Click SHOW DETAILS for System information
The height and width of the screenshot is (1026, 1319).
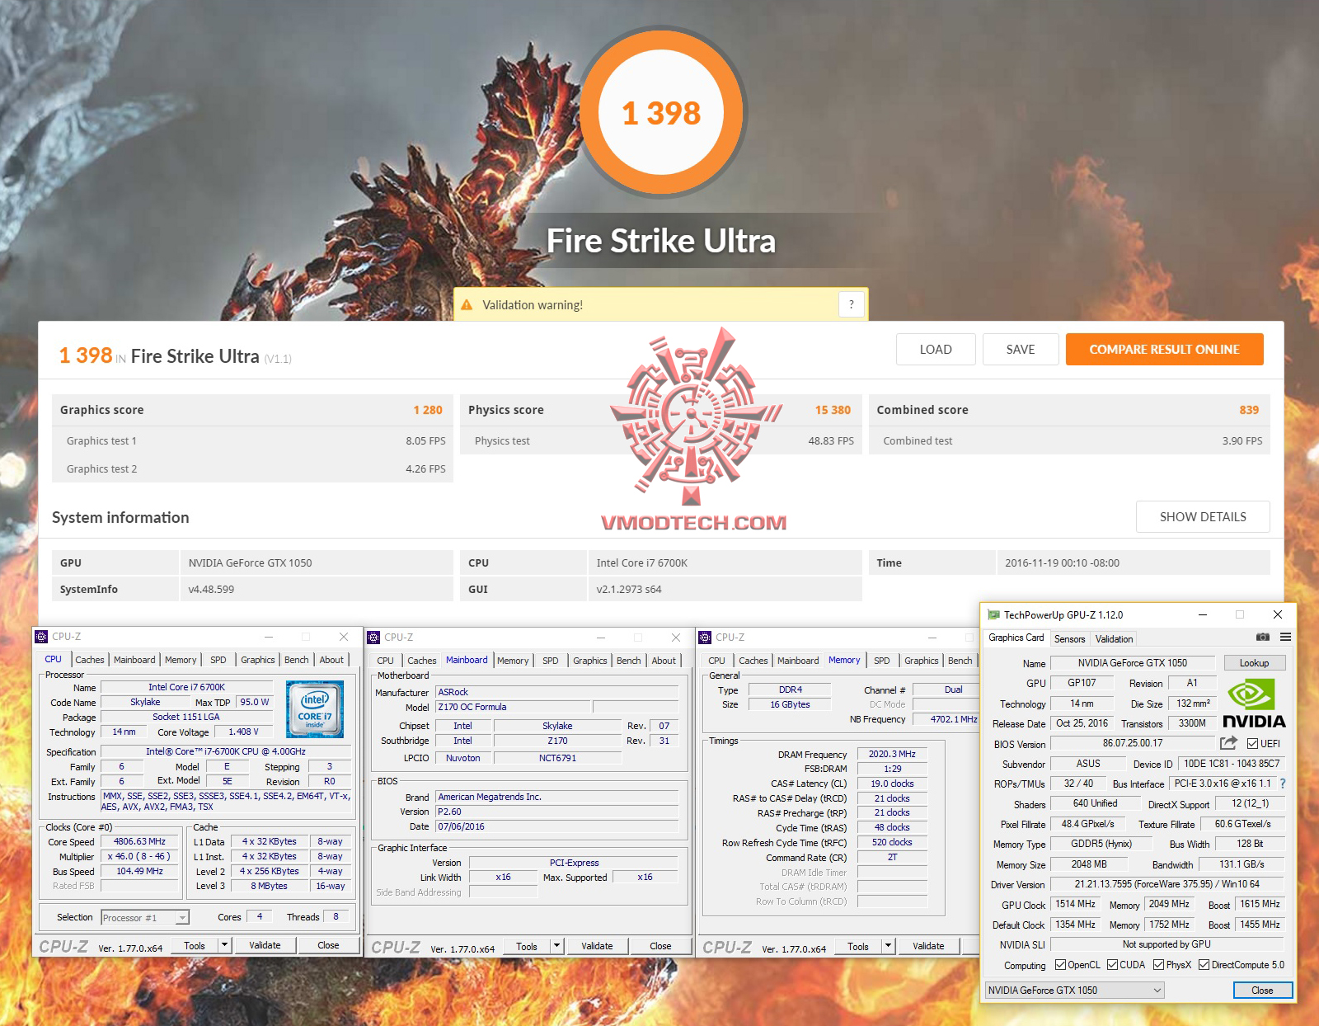tap(1203, 516)
